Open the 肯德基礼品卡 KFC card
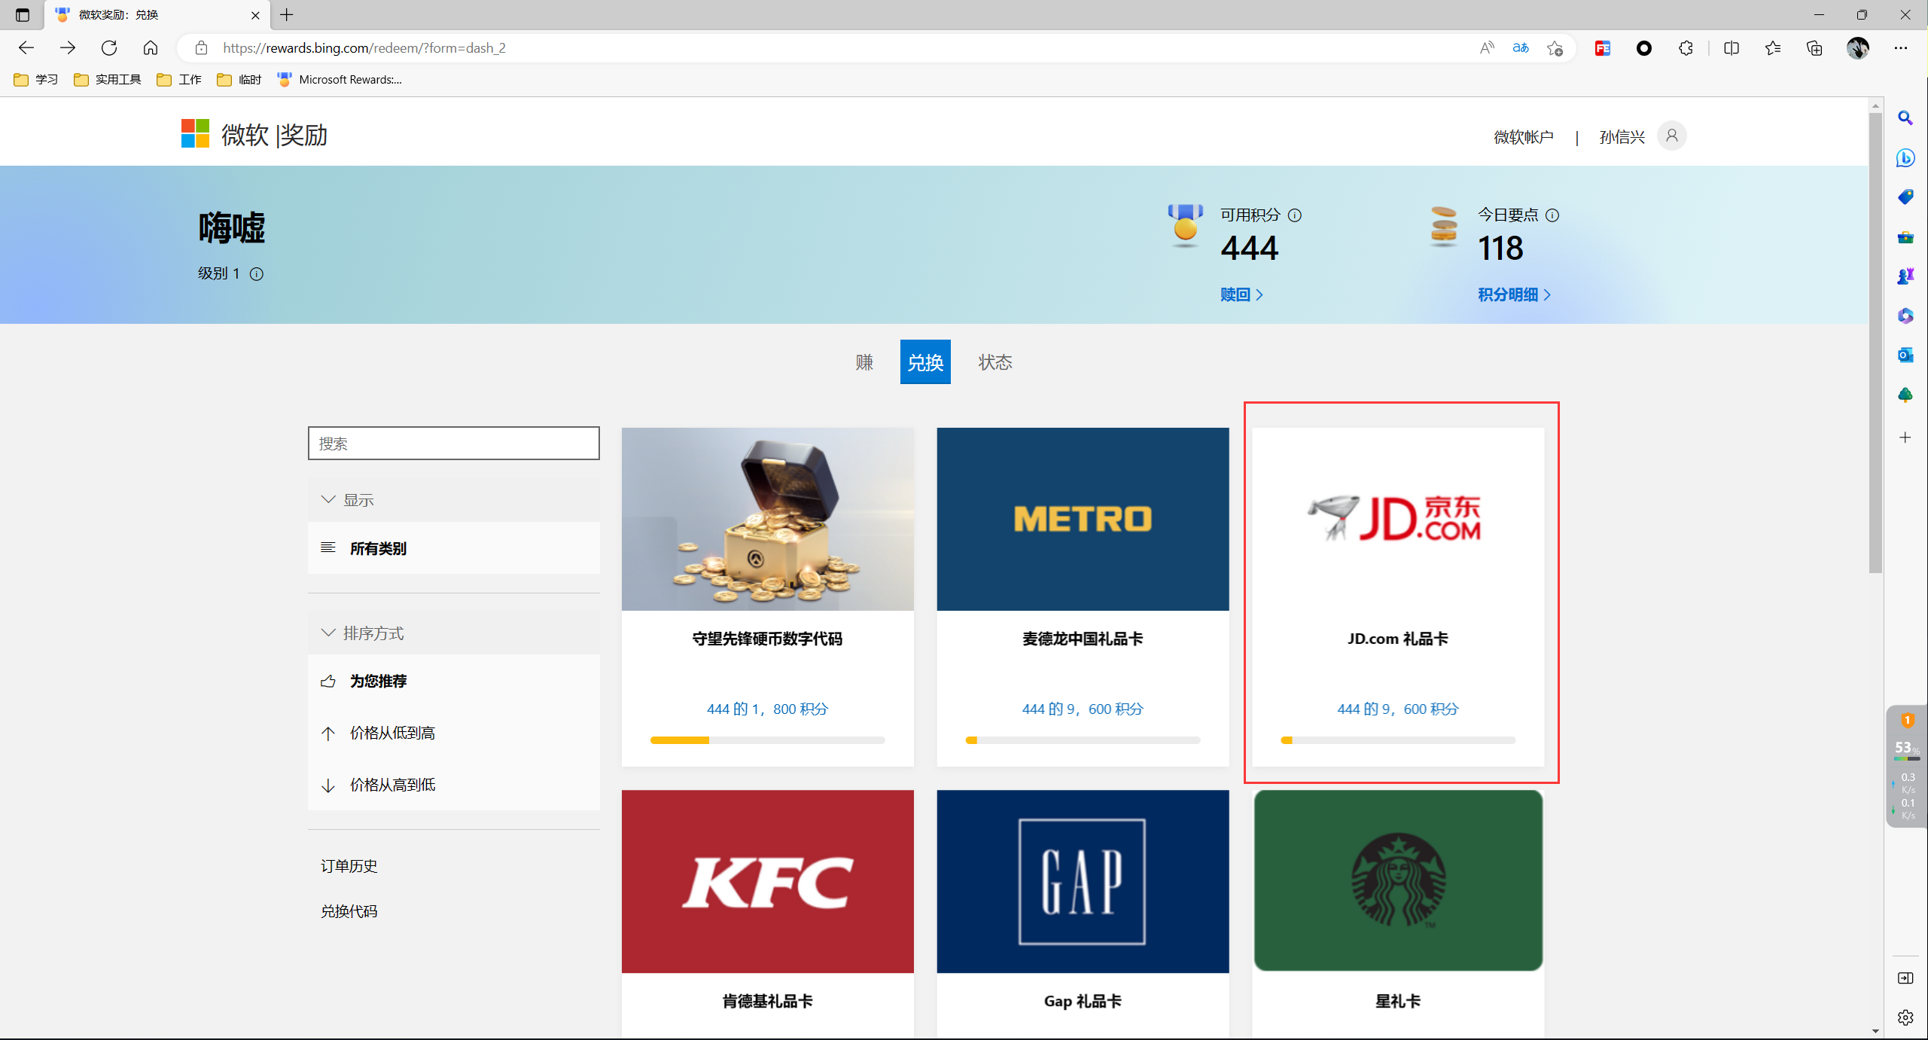The image size is (1928, 1040). tap(767, 914)
